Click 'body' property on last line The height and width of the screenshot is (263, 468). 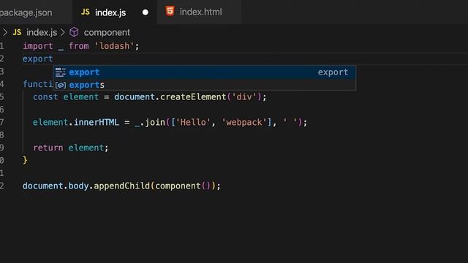coord(78,186)
